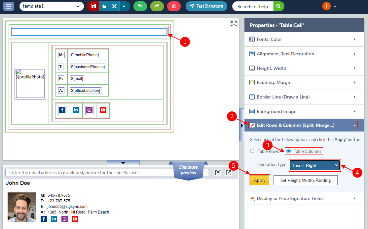The image size is (368, 229).
Task: Click the redo arrow button
Action: (157, 6)
